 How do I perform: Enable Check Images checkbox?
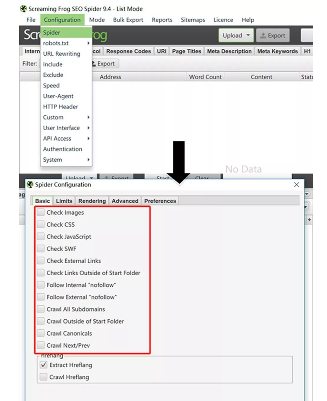[40, 213]
